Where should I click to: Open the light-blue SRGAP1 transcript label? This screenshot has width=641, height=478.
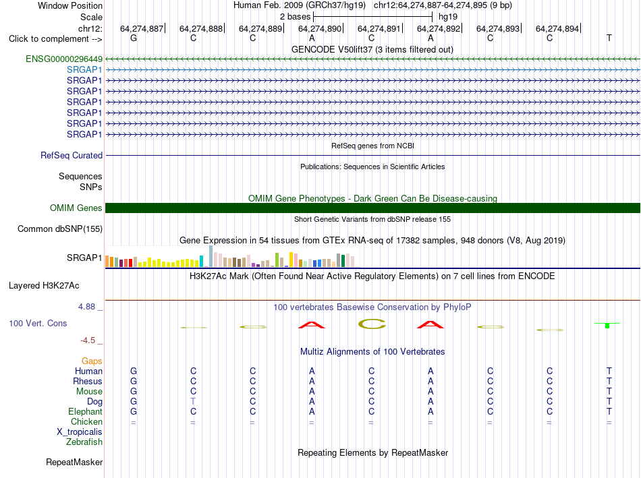[x=84, y=70]
